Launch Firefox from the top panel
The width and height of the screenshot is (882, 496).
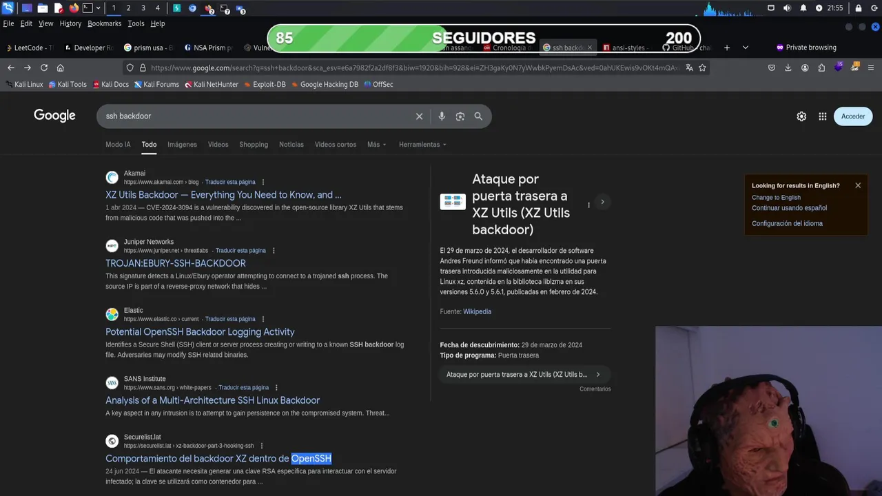click(74, 8)
